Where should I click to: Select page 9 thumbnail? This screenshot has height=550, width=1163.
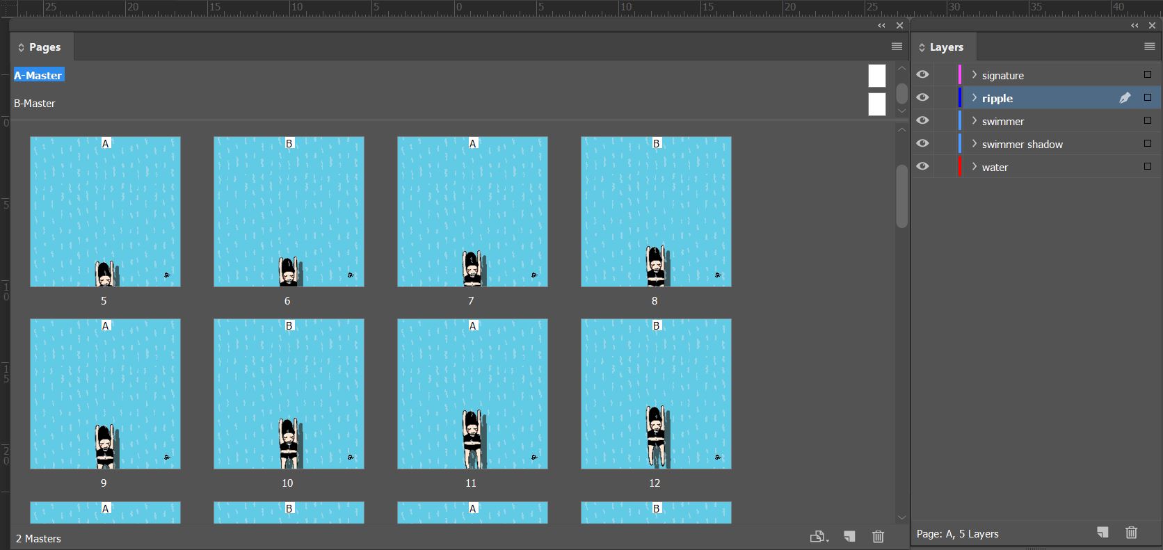pyautogui.click(x=105, y=394)
